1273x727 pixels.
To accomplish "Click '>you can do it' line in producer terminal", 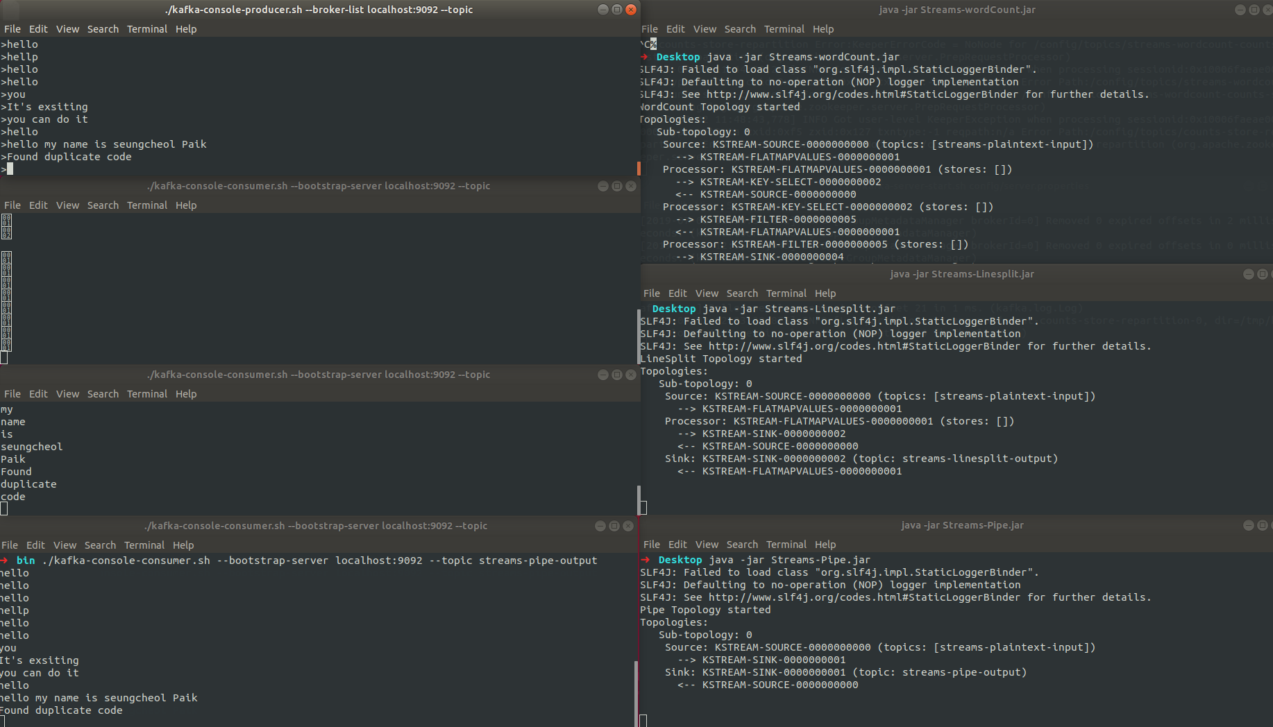I will (x=44, y=119).
